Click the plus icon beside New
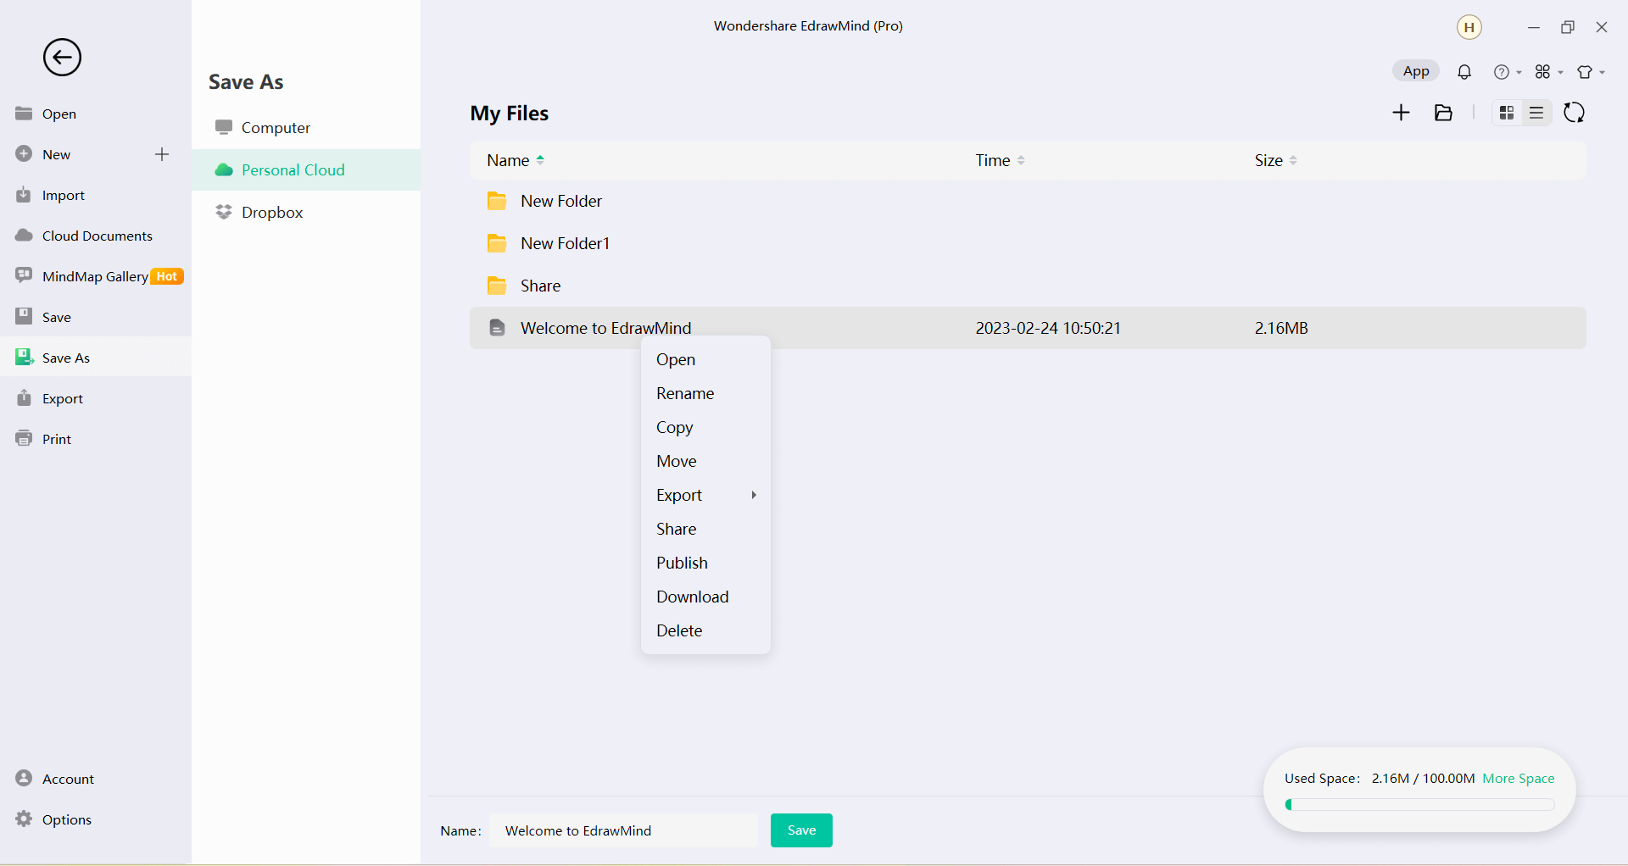The height and width of the screenshot is (866, 1628). coord(162,154)
